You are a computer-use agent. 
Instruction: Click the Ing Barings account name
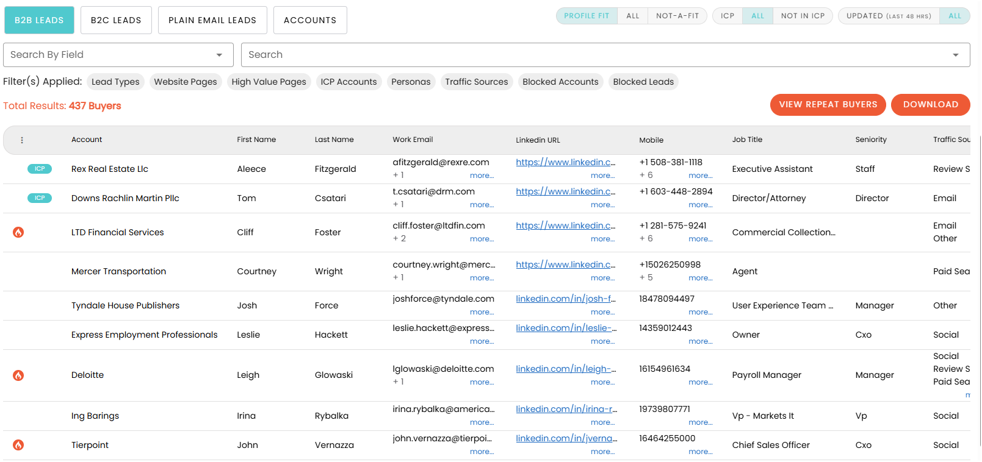click(95, 416)
